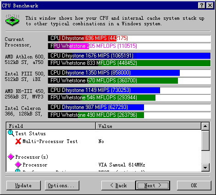
Task: Click the scroll down arrow in list
Action: point(205,167)
